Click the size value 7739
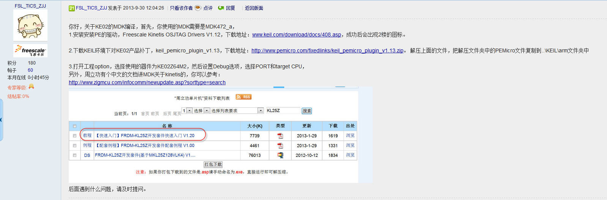 coord(254,136)
